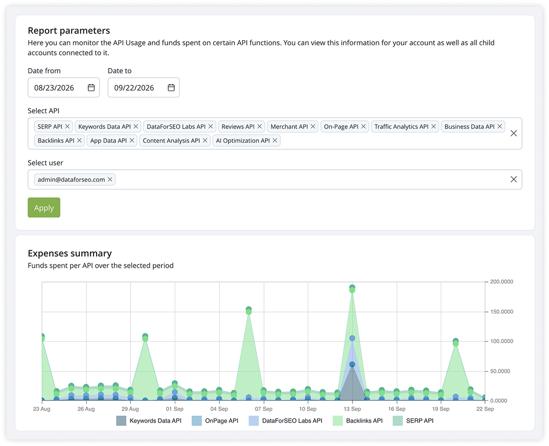Viewport: 549px width, 446px height.
Task: Remove the Reviews API tag
Action: pyautogui.click(x=260, y=126)
